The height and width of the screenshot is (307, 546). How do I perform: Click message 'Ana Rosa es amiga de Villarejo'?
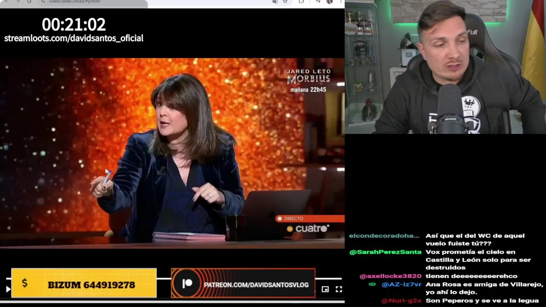[x=484, y=288]
